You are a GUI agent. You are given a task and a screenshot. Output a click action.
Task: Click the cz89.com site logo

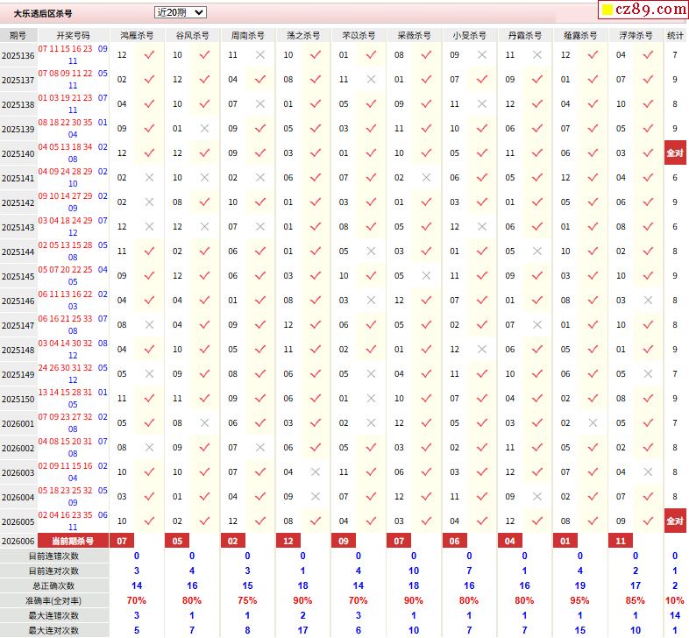pos(642,10)
